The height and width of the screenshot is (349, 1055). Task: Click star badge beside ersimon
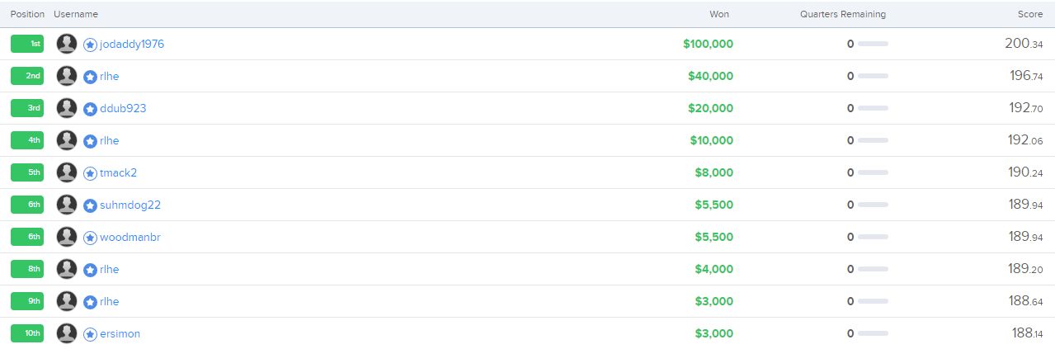point(91,334)
